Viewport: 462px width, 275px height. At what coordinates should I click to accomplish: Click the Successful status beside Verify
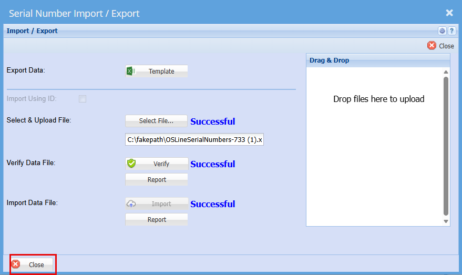click(213, 164)
